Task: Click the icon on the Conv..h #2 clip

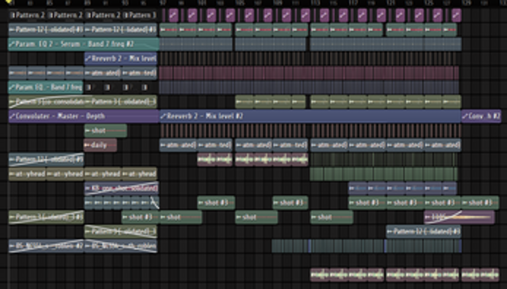Action: pyautogui.click(x=465, y=116)
